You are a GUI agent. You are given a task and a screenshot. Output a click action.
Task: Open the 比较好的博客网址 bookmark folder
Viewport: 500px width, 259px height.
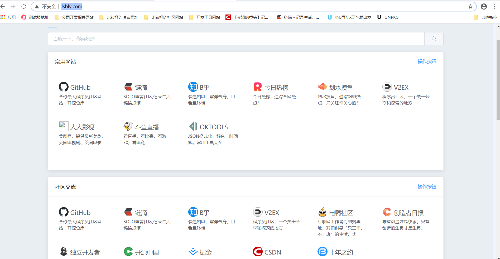[x=119, y=17]
